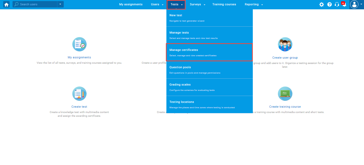The height and width of the screenshot is (165, 364).
Task: Expand the Reporting menu
Action: click(x=254, y=5)
